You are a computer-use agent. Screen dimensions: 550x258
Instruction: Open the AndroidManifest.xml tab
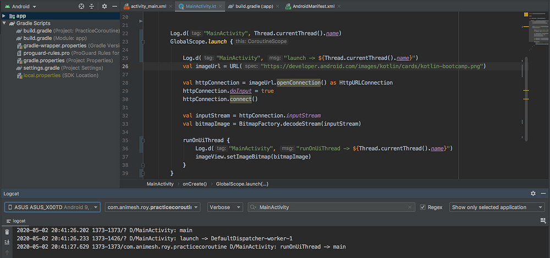314,6
